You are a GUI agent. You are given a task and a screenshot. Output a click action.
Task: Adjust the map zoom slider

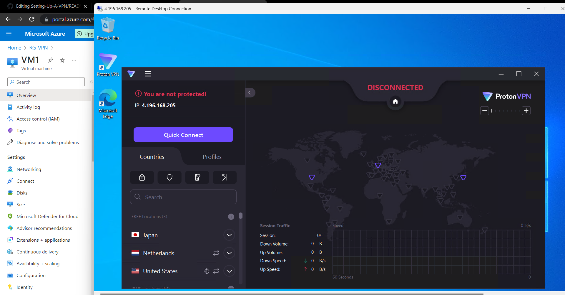coord(505,111)
